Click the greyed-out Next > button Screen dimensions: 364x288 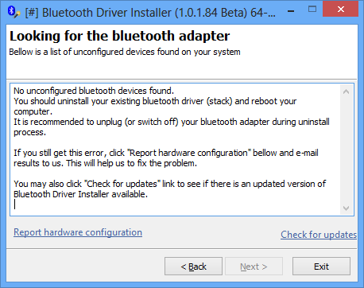254,267
